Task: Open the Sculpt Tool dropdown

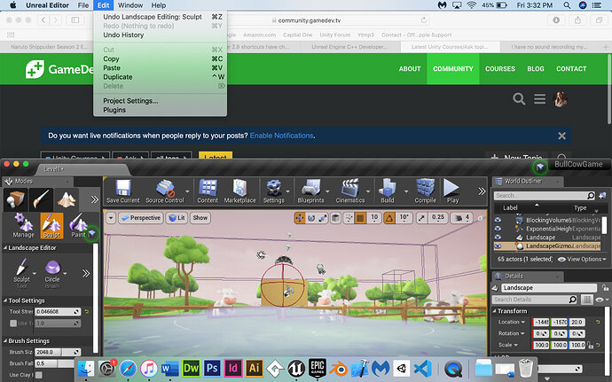Action: (35, 273)
